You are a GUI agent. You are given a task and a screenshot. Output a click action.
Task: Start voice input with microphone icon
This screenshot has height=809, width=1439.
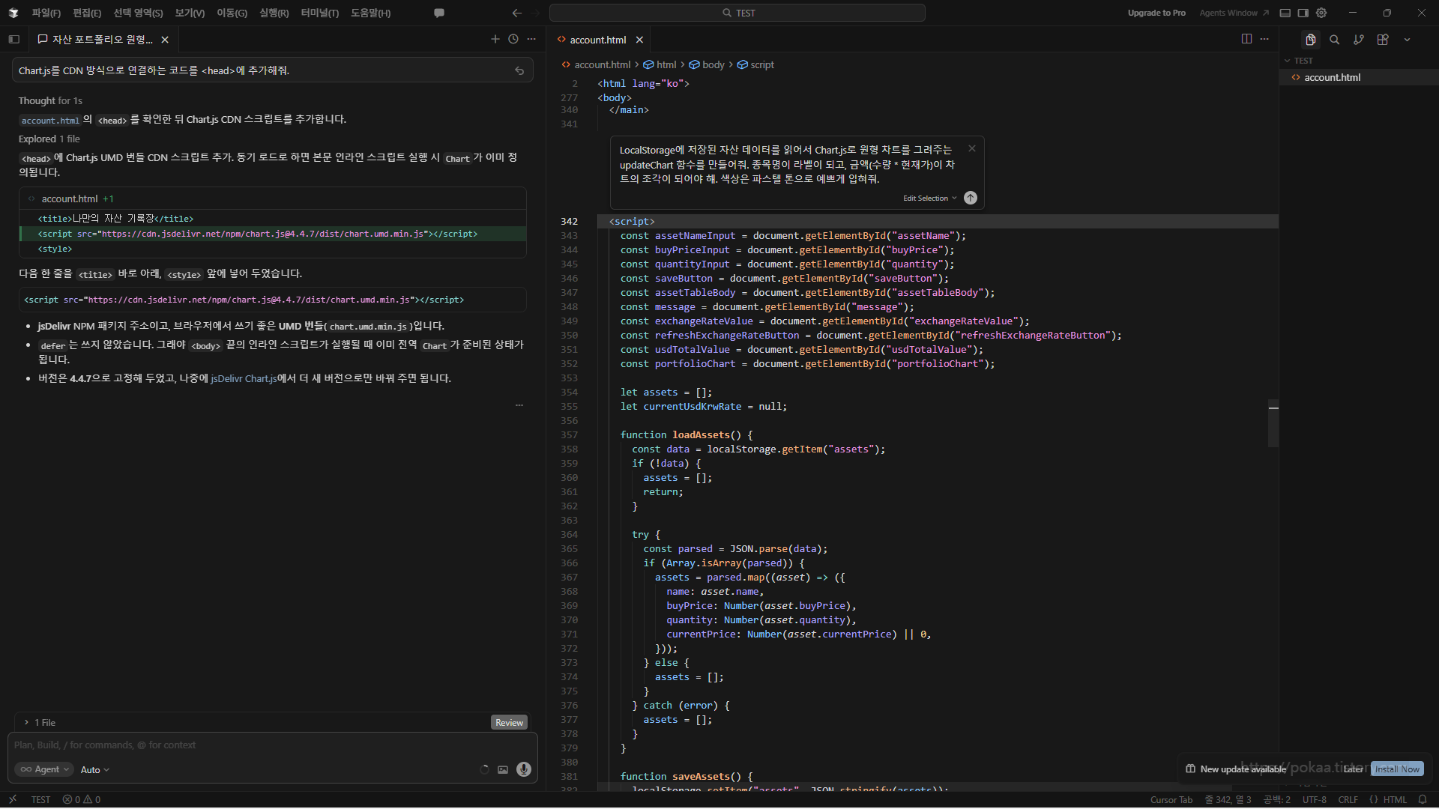(524, 769)
